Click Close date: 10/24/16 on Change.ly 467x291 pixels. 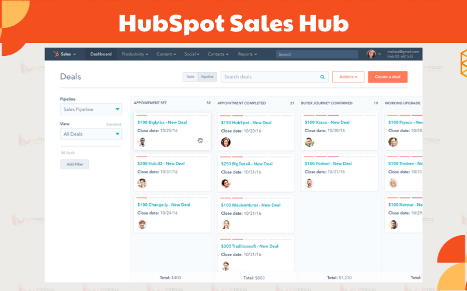tap(158, 213)
